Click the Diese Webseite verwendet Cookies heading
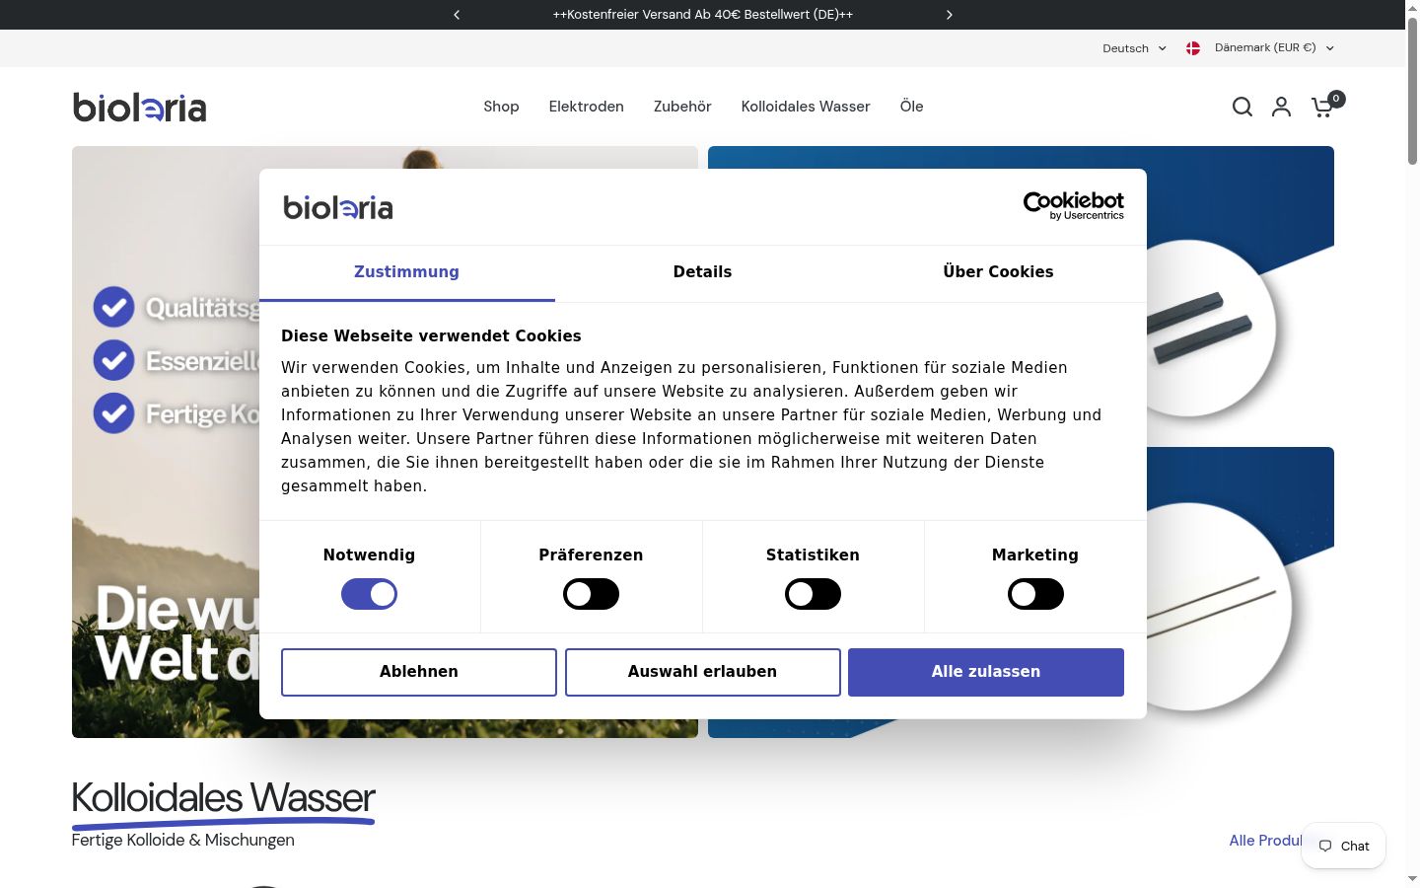This screenshot has height=888, width=1420. (x=431, y=336)
